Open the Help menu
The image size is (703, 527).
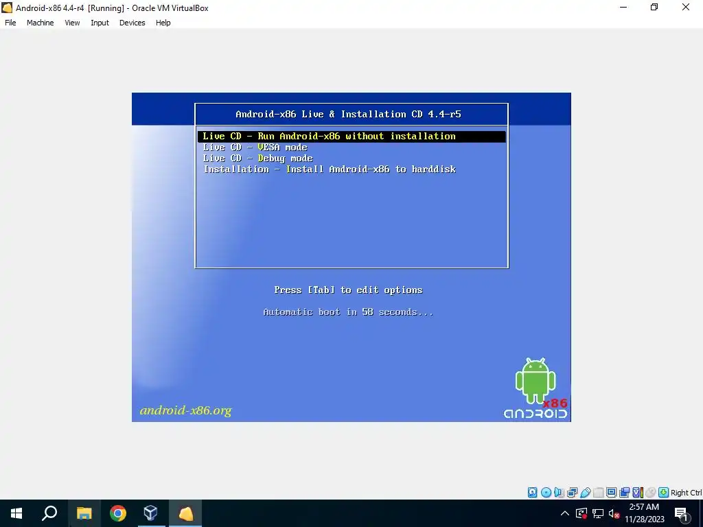163,23
